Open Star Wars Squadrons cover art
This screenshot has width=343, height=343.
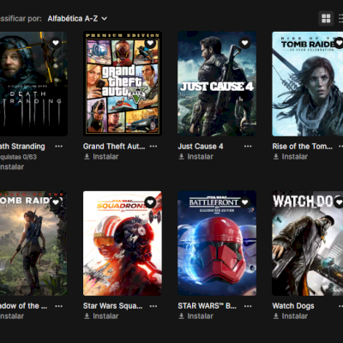click(x=123, y=244)
